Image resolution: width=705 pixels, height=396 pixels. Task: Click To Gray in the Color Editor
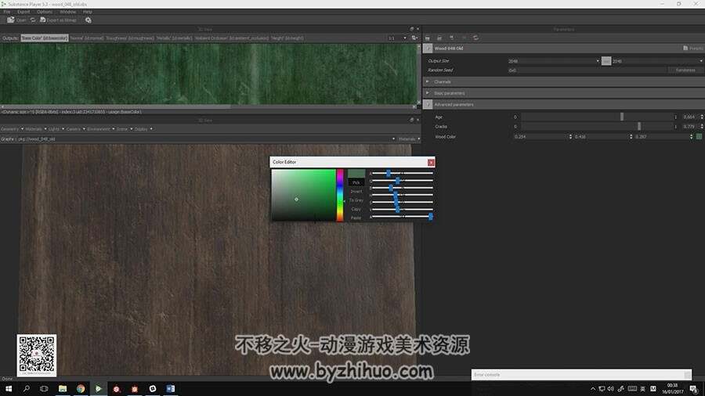[x=356, y=200]
